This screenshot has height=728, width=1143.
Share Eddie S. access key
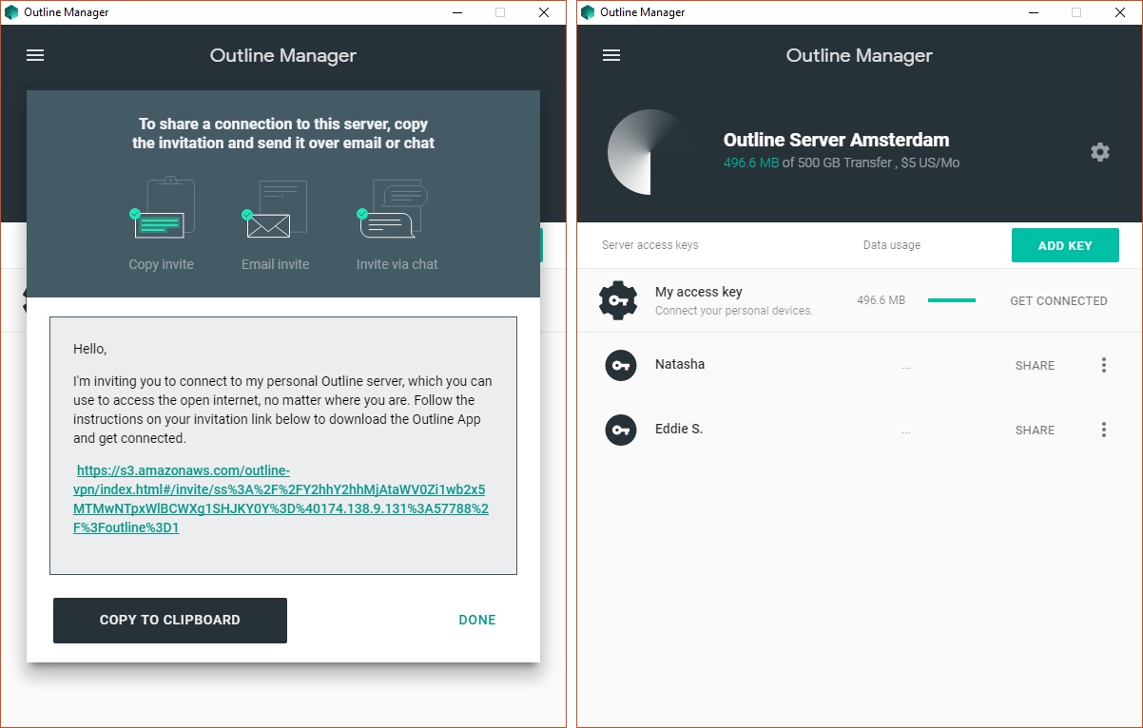pyautogui.click(x=1035, y=430)
